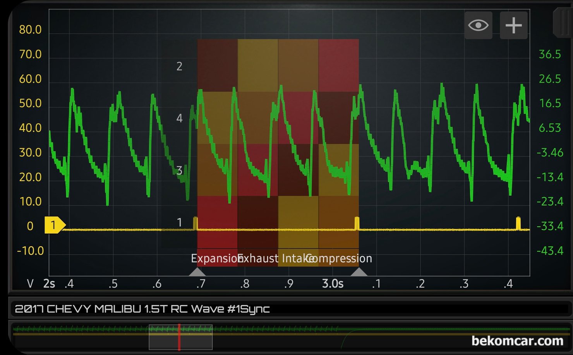Click the plus add icon
The height and width of the screenshot is (355, 573).
pyautogui.click(x=513, y=26)
